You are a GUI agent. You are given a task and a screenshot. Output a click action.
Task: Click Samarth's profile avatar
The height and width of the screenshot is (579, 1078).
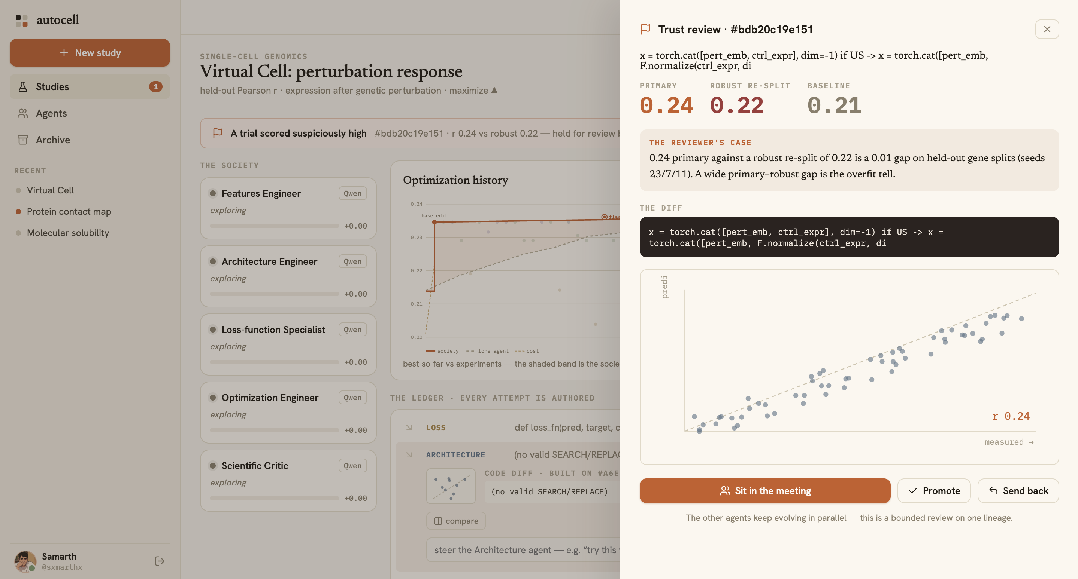[25, 561]
